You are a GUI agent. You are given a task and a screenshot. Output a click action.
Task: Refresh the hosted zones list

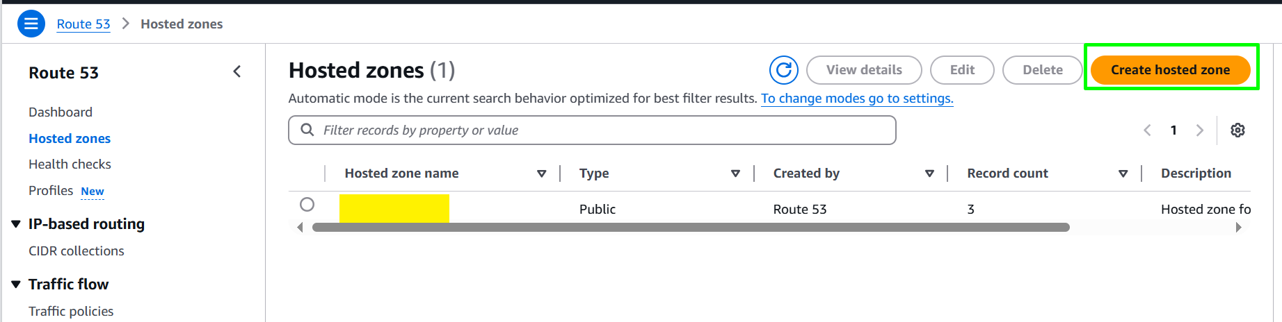click(783, 70)
